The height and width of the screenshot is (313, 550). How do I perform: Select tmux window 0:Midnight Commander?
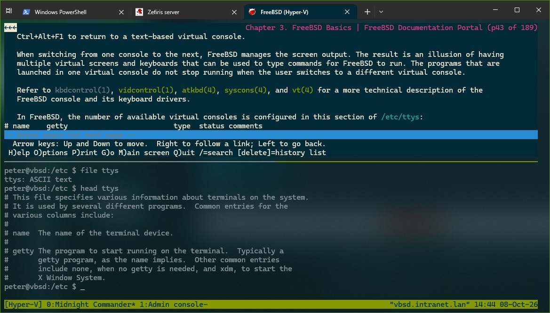[x=91, y=304]
